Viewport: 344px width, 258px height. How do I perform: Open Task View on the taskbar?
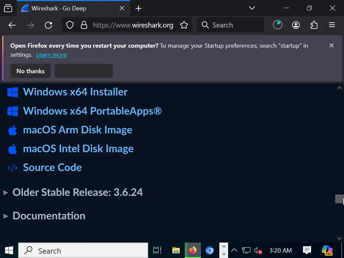(157, 250)
